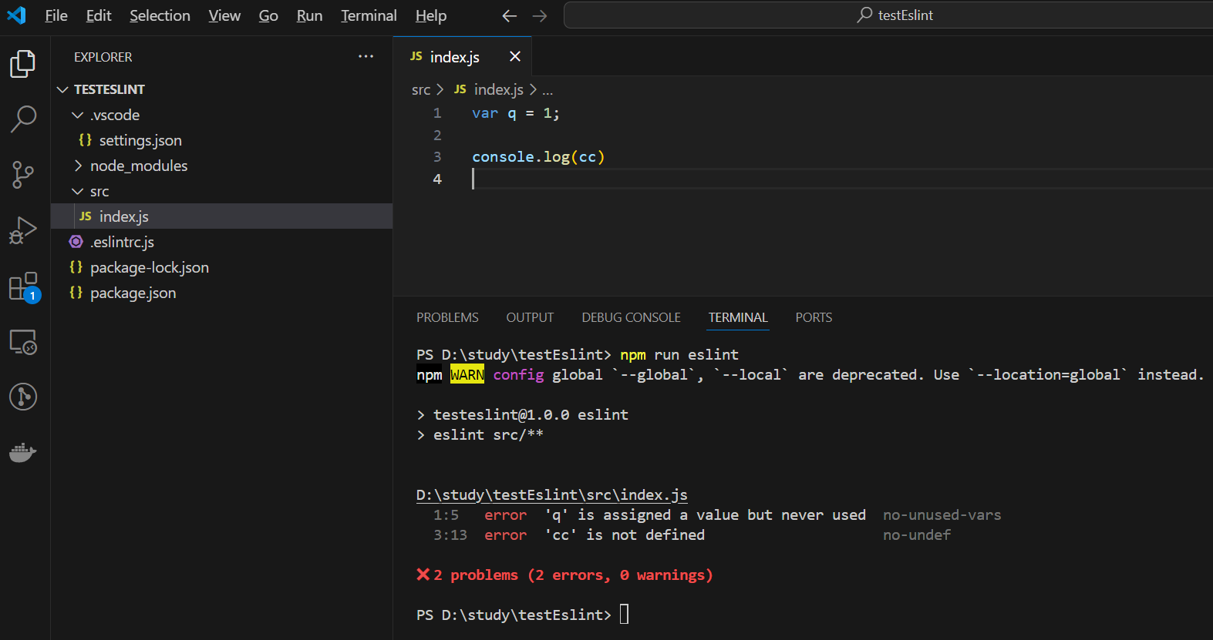Click the testEslint command center search box

tap(895, 15)
